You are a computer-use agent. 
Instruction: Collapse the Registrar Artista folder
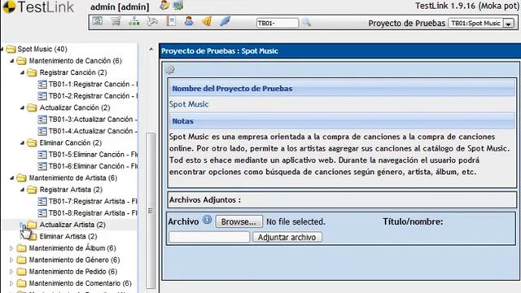tap(22, 190)
